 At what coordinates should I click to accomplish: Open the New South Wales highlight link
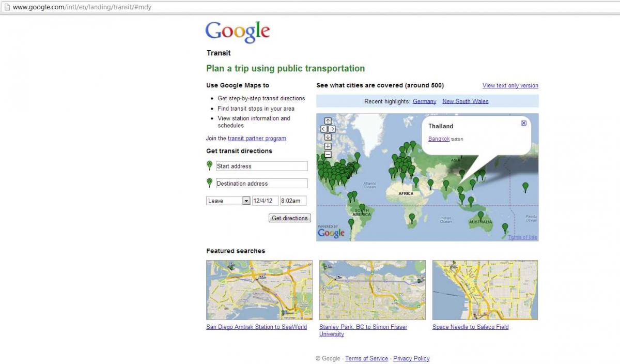coord(465,101)
